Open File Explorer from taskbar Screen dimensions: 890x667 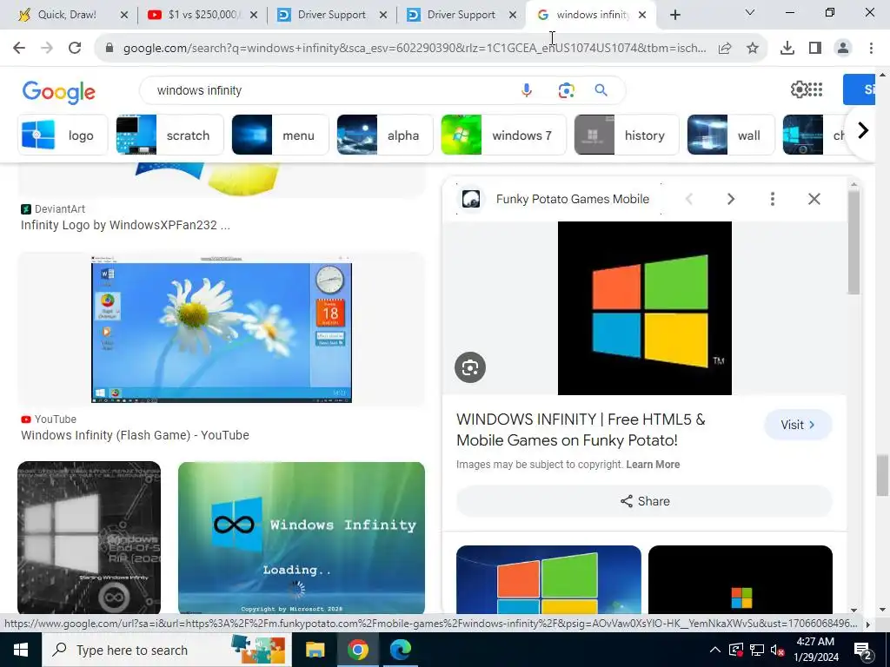[x=315, y=650]
